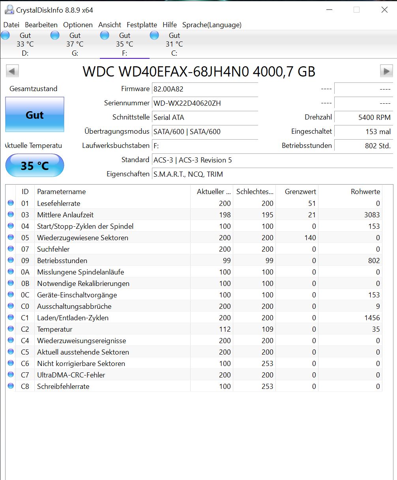
Task: Click worst value 253 of Schreibfehlerrate
Action: pyautogui.click(x=268, y=387)
